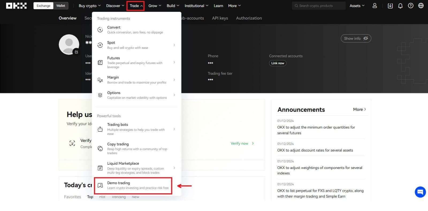
Task: Expand the Assets dropdown
Action: 357,6
